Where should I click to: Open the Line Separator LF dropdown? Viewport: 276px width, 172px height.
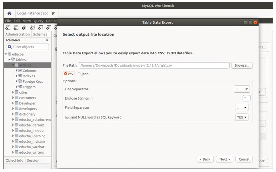click(242, 89)
